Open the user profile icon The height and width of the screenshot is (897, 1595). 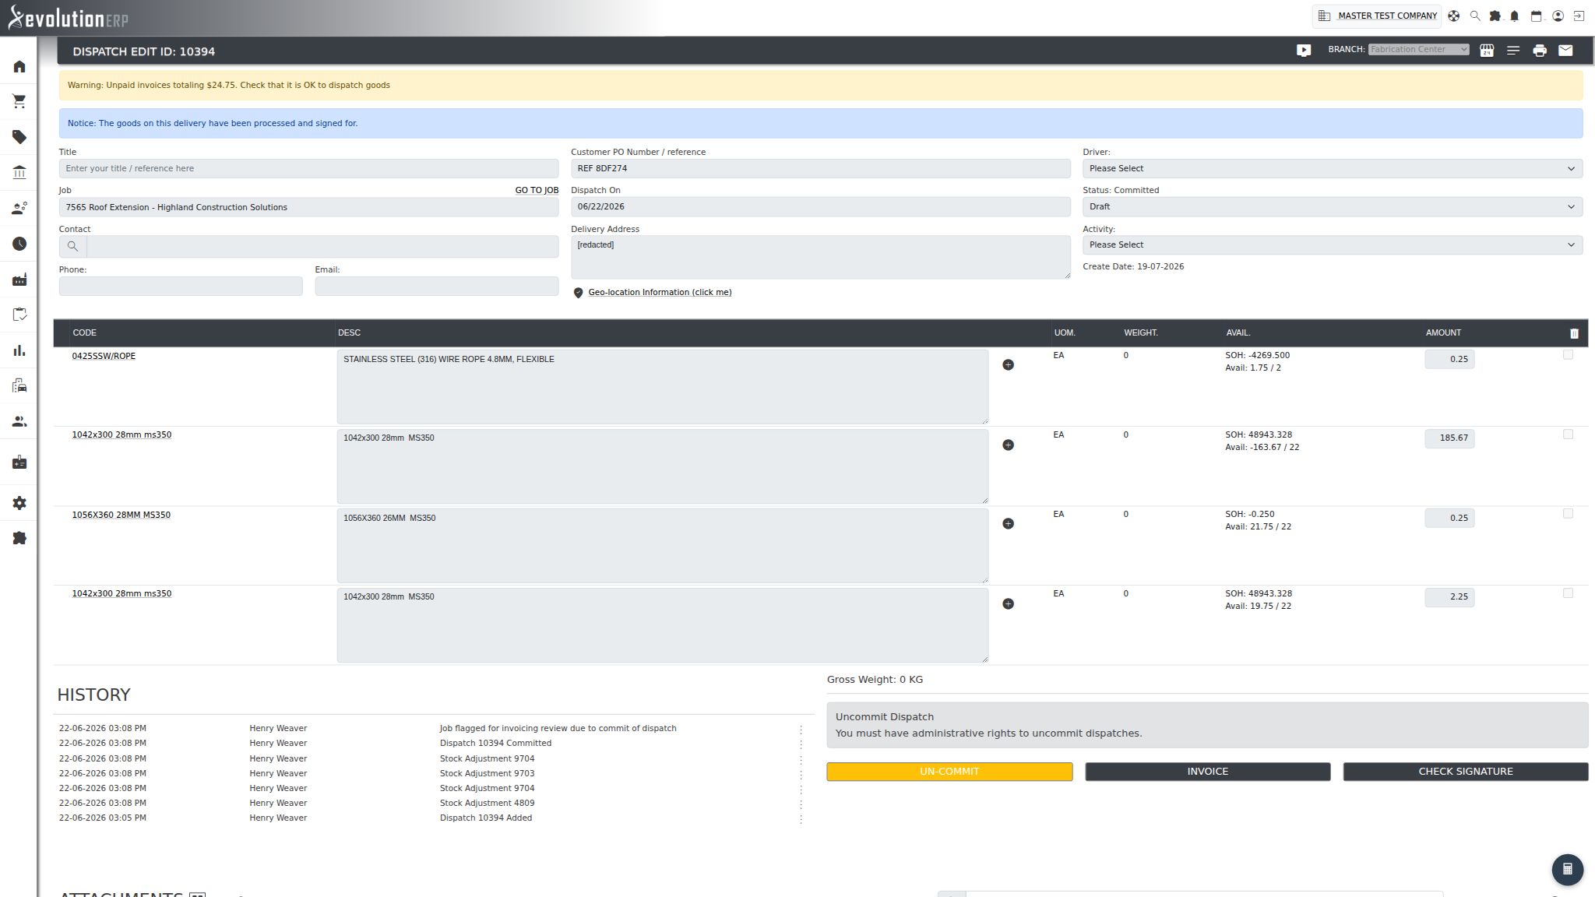(1558, 16)
